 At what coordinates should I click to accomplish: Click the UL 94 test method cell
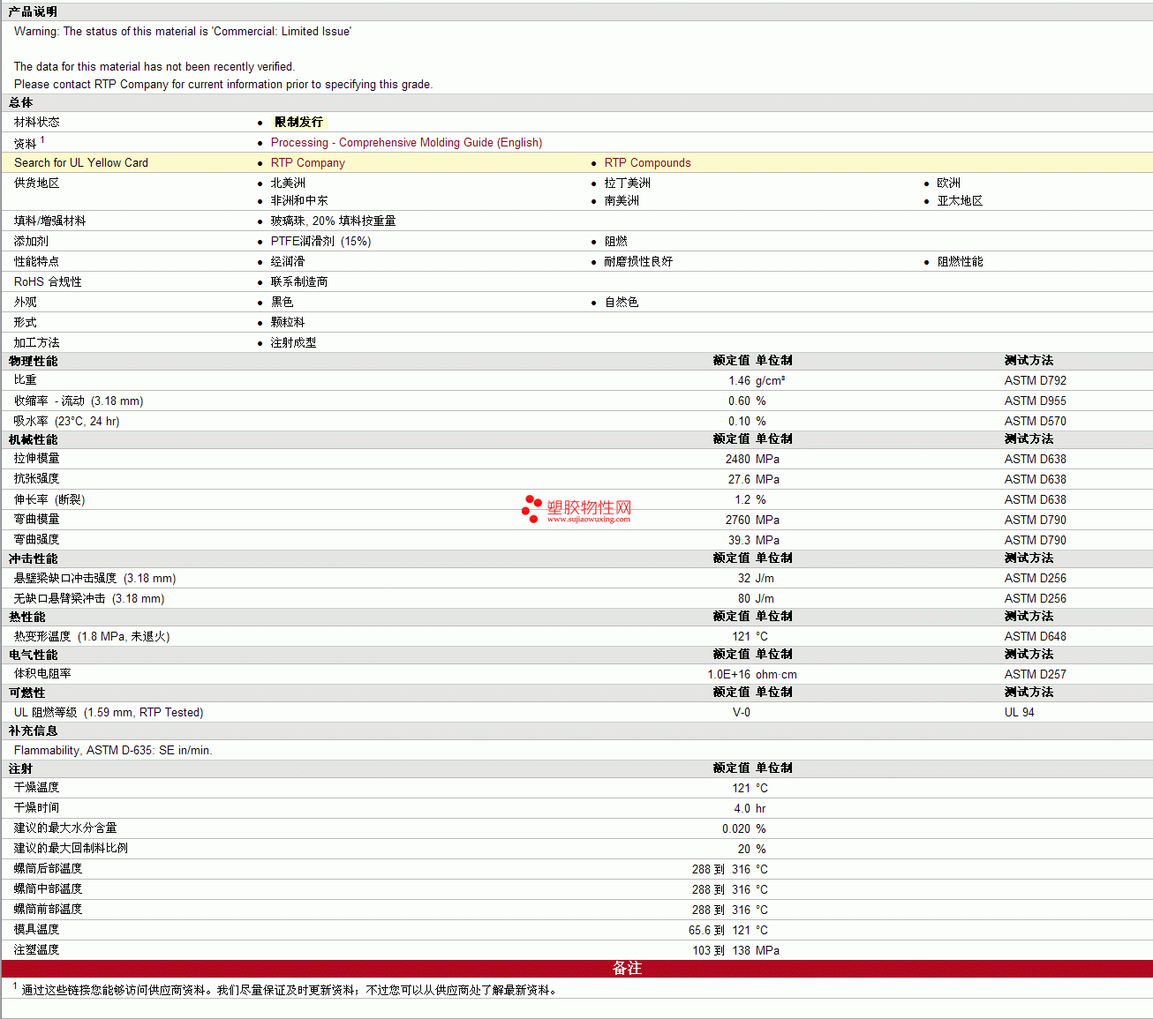coord(1019,712)
